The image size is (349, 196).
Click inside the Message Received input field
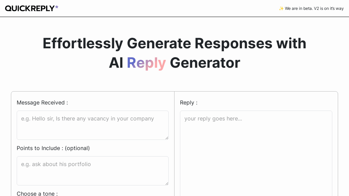[x=93, y=125]
